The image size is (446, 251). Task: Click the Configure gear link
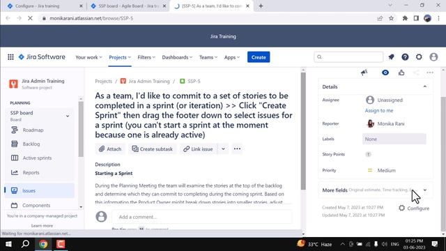pos(414,208)
